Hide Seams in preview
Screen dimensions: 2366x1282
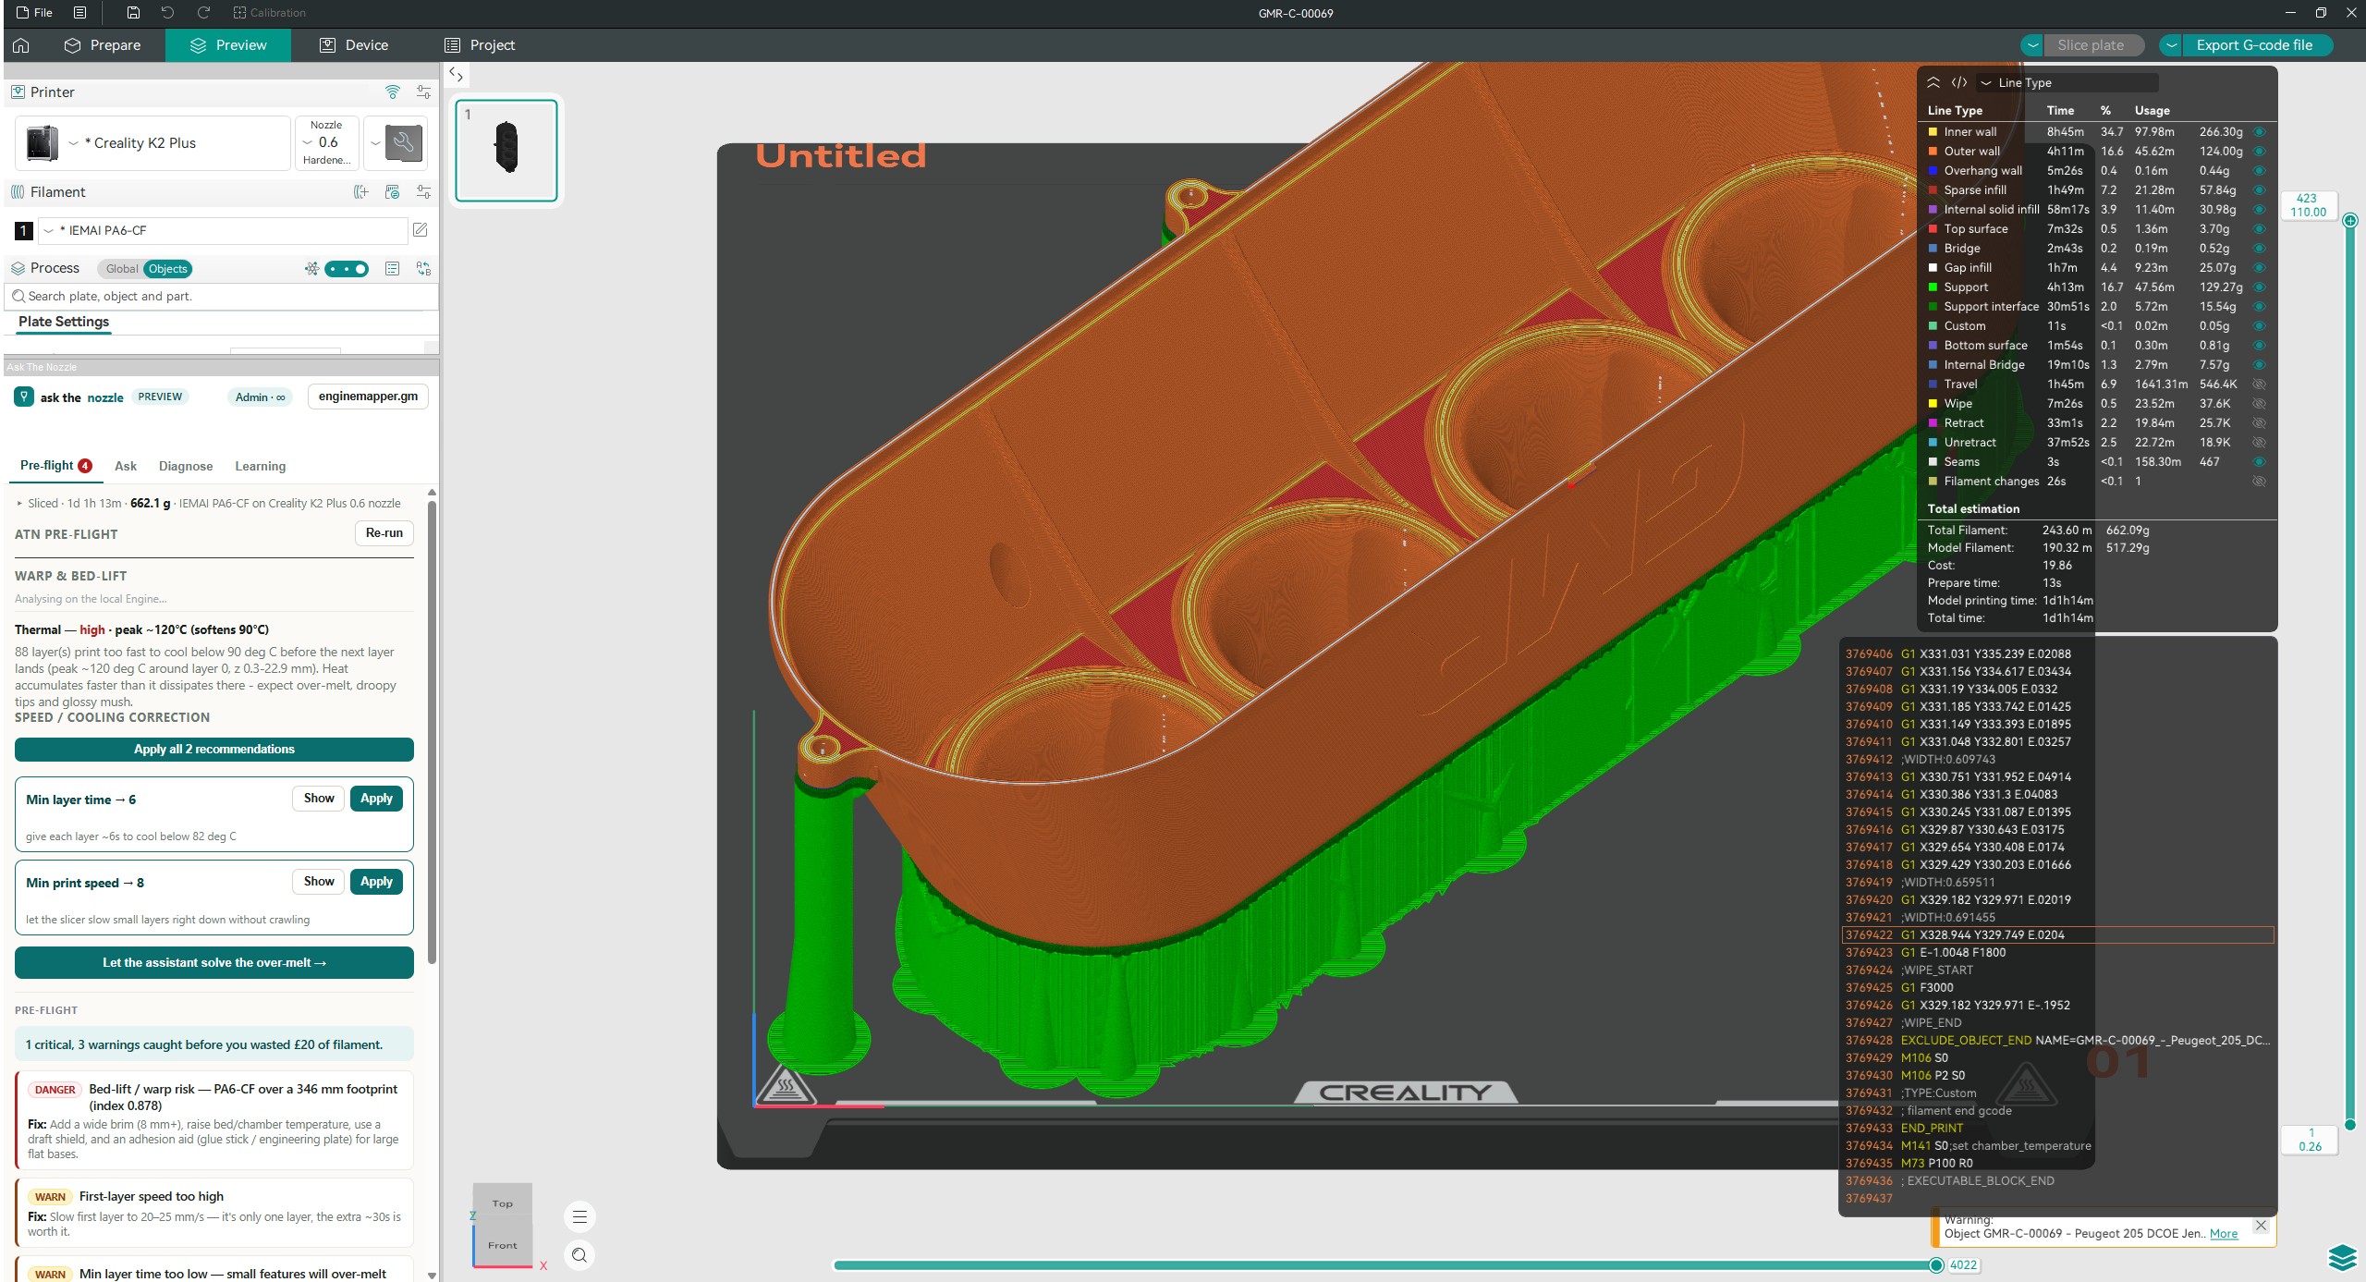point(2259,462)
